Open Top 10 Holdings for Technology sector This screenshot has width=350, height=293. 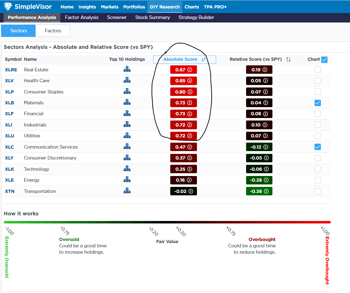click(127, 169)
